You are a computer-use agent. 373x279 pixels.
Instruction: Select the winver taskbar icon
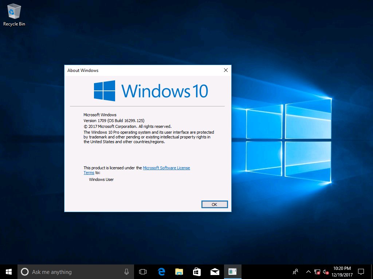click(x=232, y=272)
